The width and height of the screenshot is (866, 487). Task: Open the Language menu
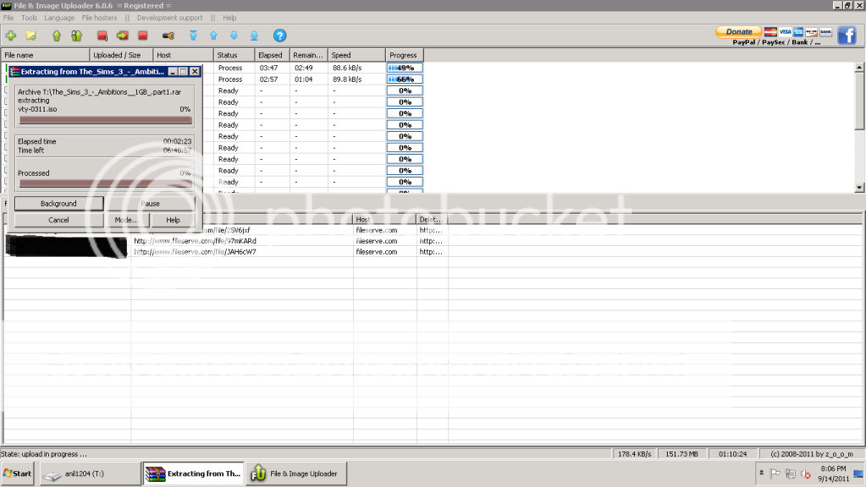tap(59, 18)
